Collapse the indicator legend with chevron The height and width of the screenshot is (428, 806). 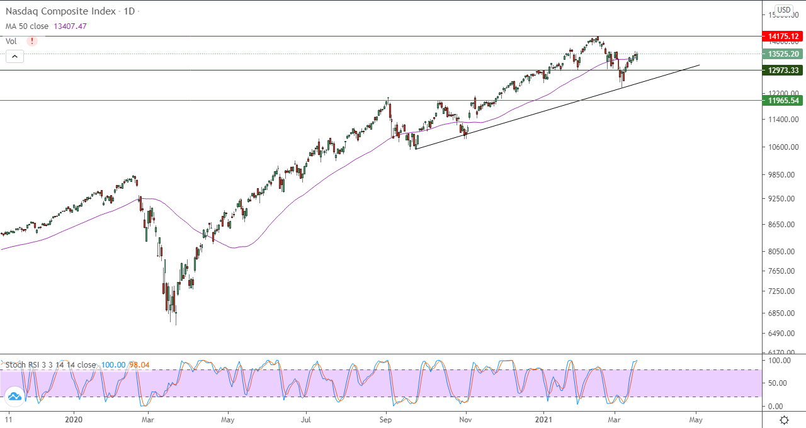point(14,57)
